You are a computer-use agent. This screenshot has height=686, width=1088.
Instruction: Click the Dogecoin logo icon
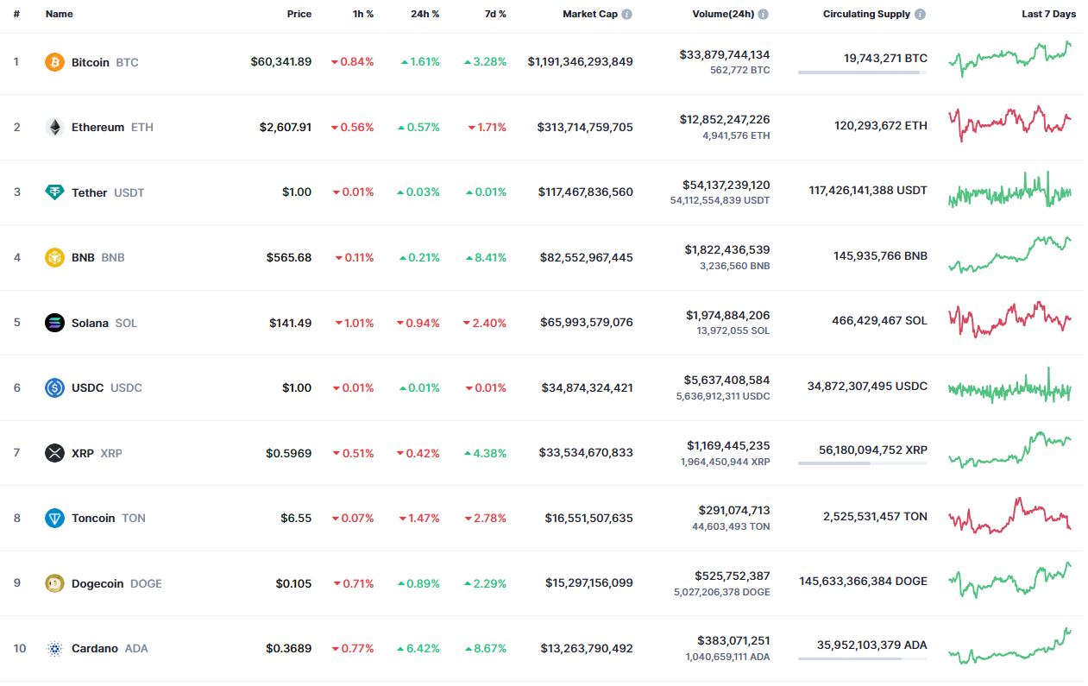54,583
